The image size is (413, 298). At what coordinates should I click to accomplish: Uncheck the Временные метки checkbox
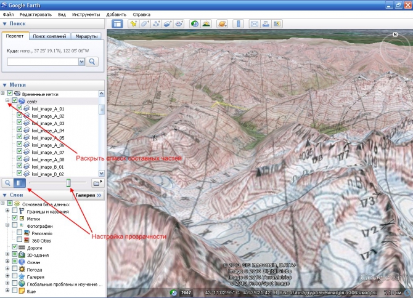click(10, 93)
